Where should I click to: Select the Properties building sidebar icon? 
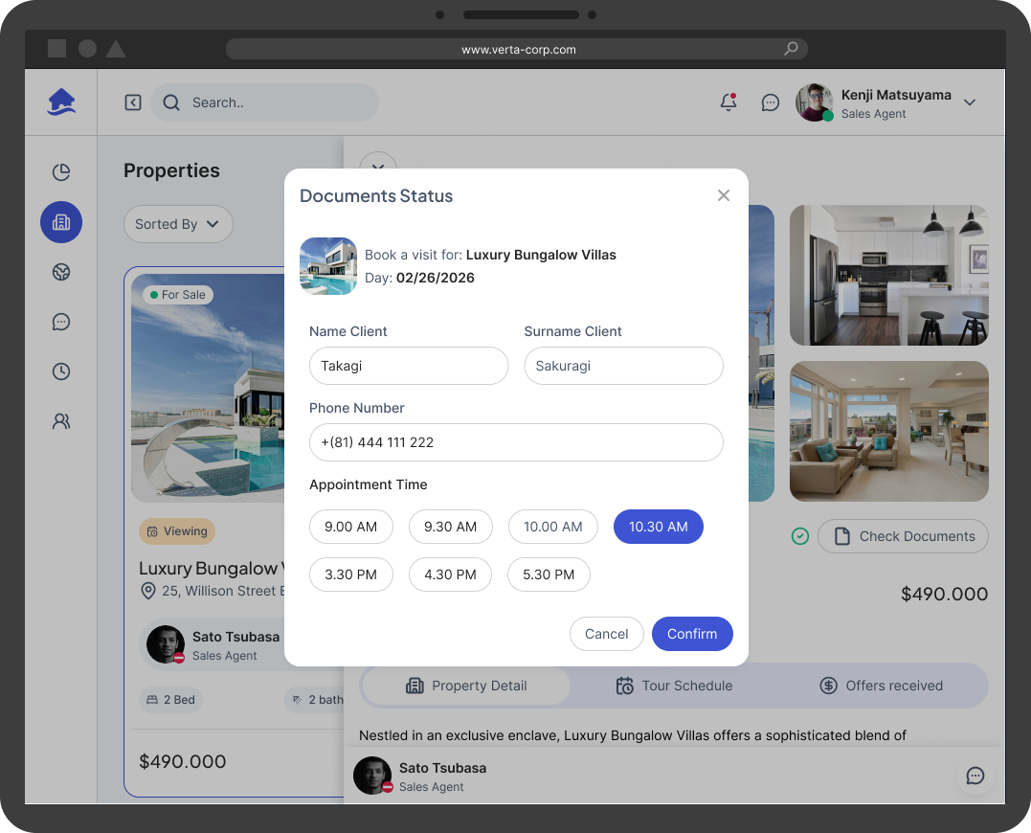click(61, 222)
